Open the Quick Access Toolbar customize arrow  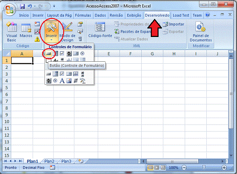54,6
